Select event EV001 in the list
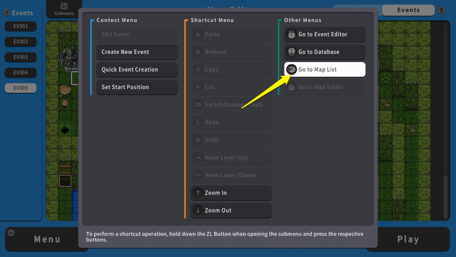Viewport: 456px width, 257px height. [21, 26]
